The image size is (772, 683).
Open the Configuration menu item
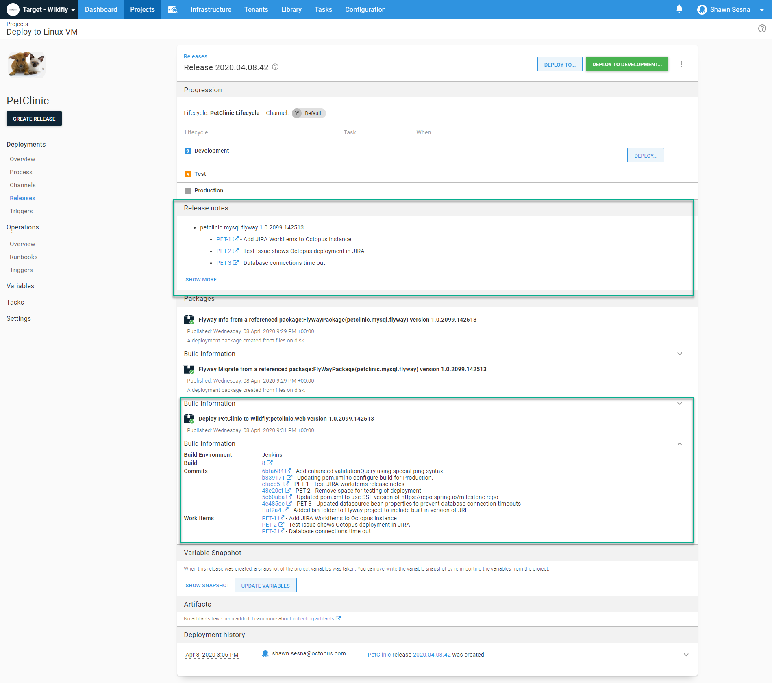[365, 9]
